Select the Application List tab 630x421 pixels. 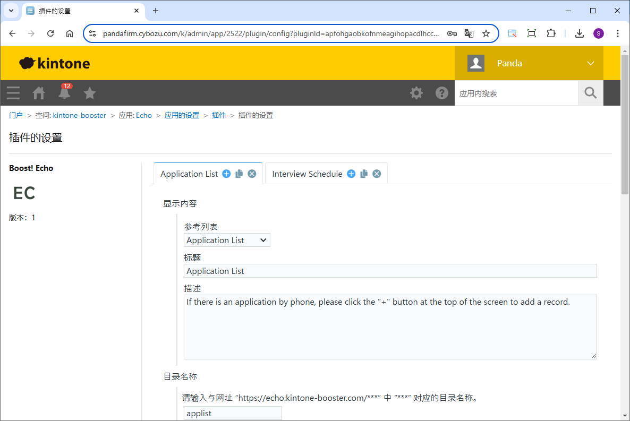189,174
